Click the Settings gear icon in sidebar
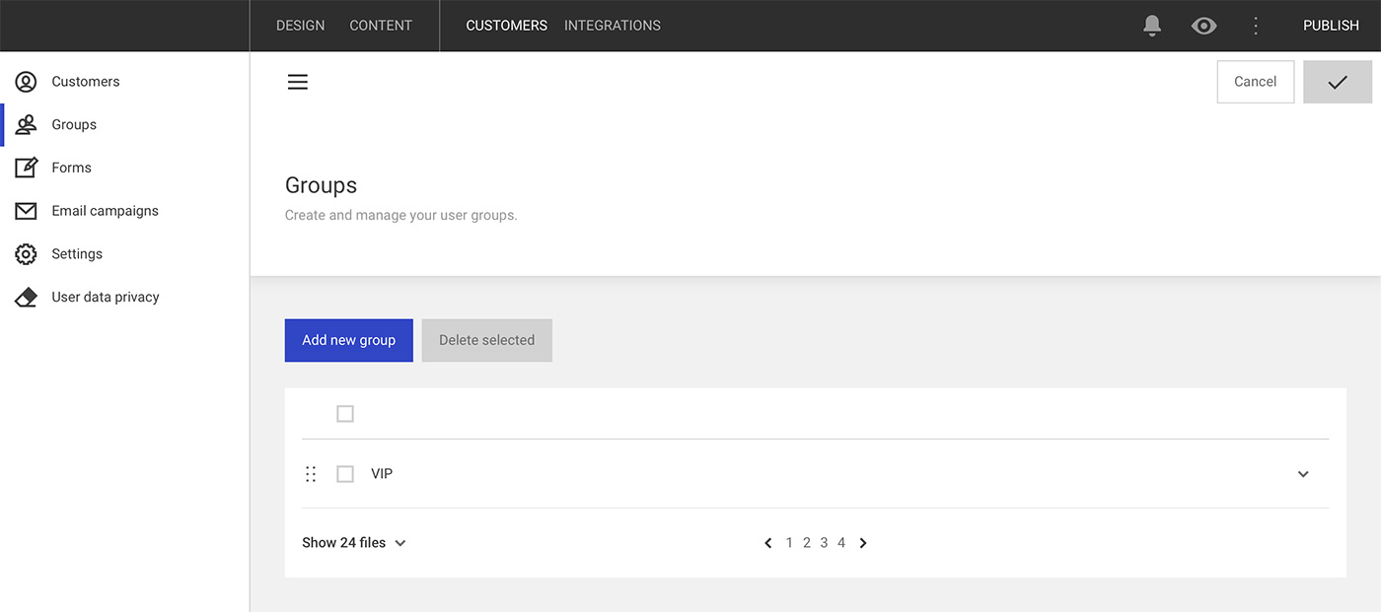The height and width of the screenshot is (612, 1381). (26, 254)
